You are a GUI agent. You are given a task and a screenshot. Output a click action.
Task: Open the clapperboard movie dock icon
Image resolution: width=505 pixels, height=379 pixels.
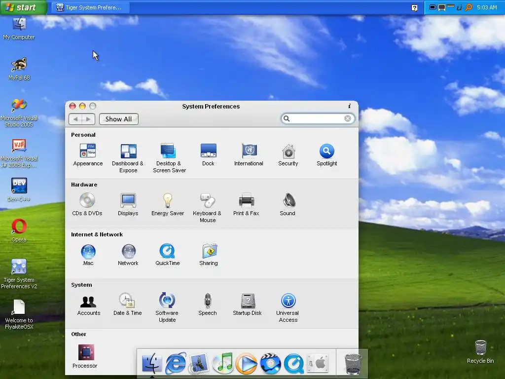(270, 364)
